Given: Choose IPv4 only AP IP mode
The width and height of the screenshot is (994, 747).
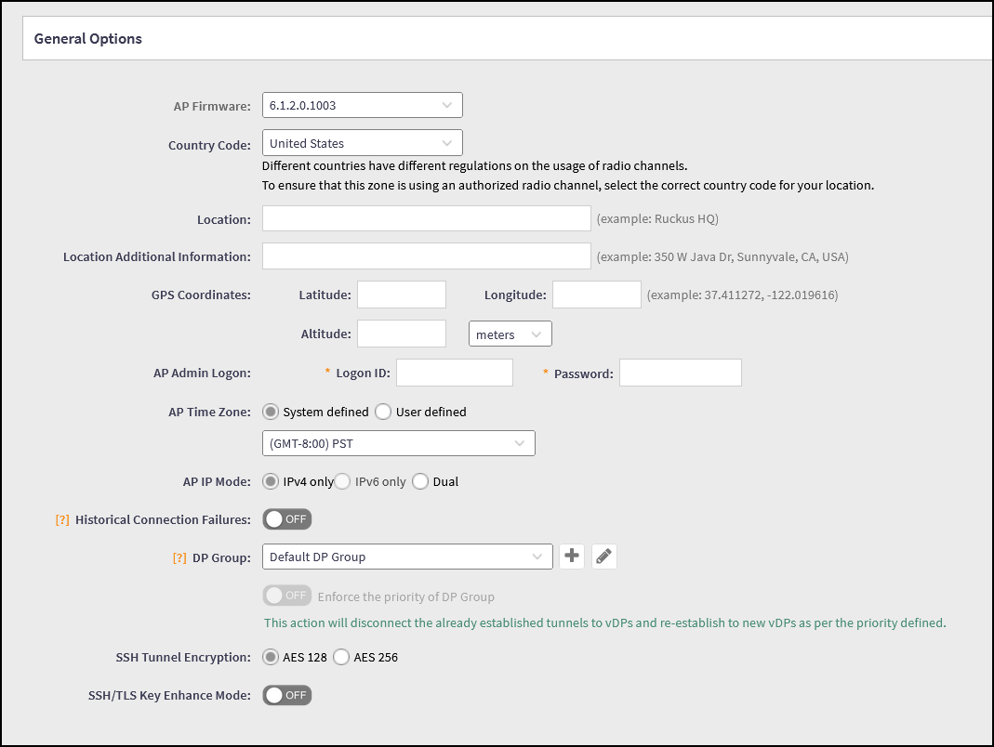Looking at the screenshot, I should 271,481.
